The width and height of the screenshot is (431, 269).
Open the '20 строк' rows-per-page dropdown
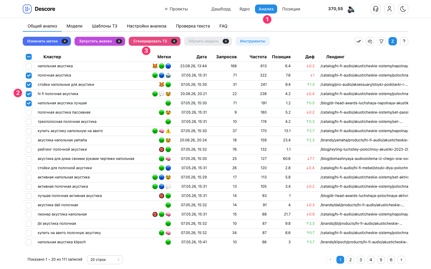click(105, 260)
